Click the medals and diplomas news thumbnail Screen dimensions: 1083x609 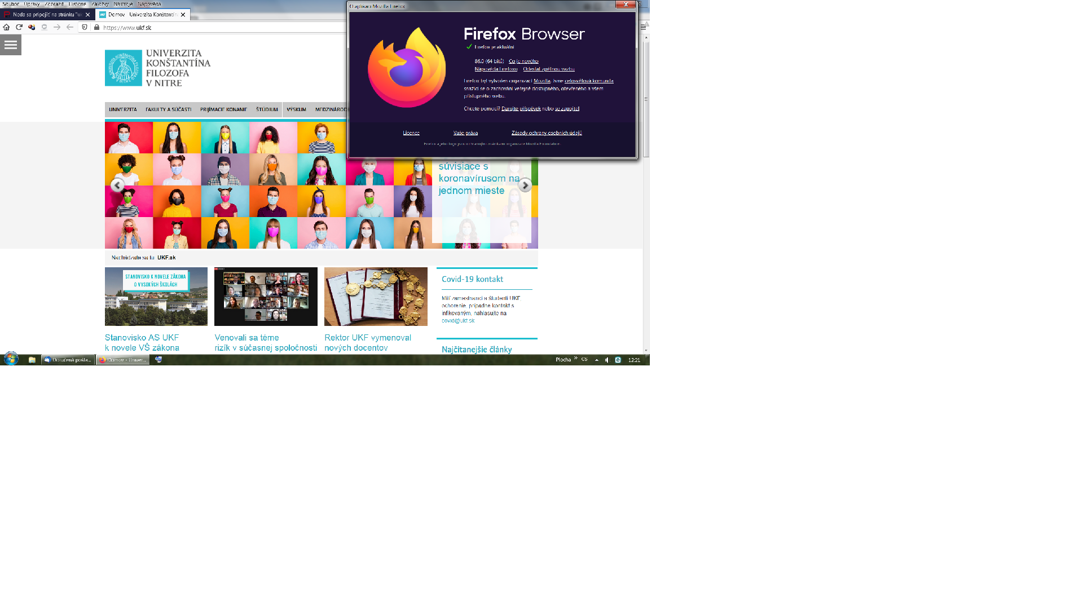376,297
